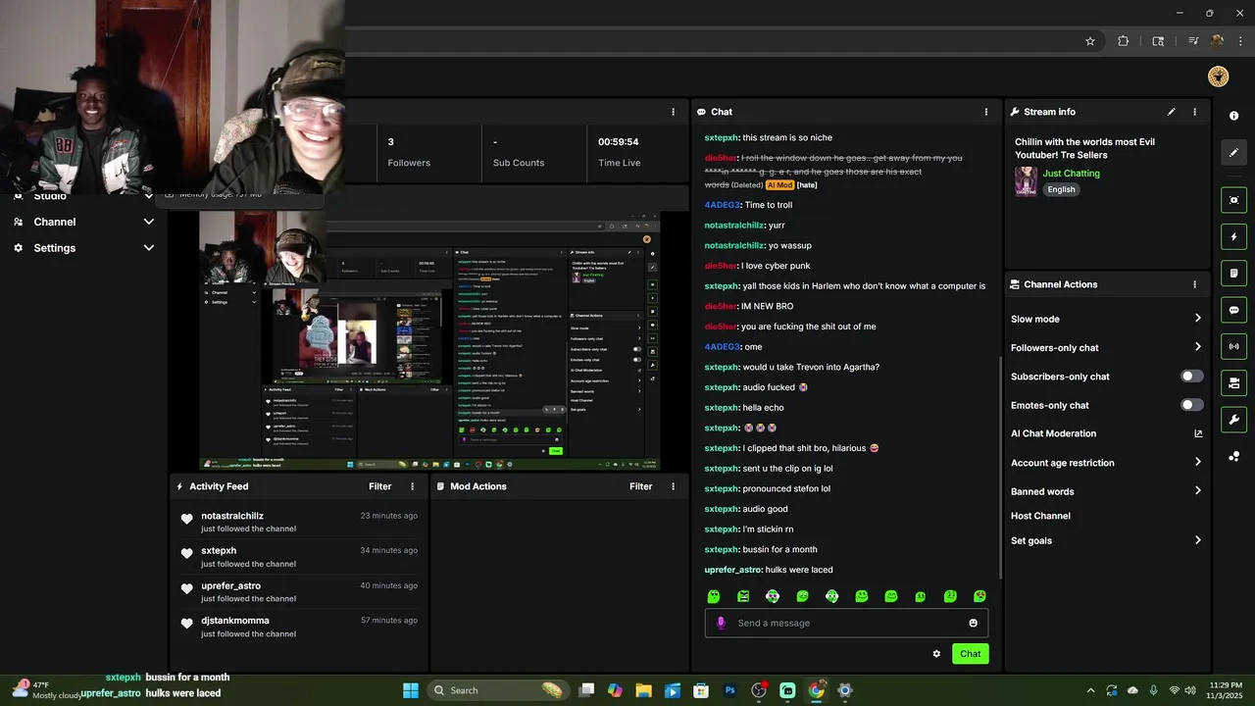
Task: Click the Just Chatting category link
Action: pyautogui.click(x=1071, y=174)
